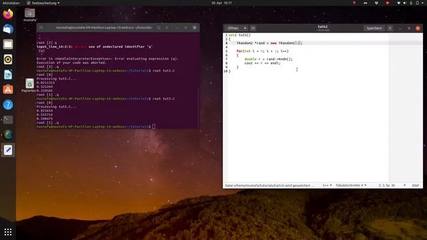Click the Öffnen button in gedit
The image size is (427, 240).
click(x=233, y=28)
